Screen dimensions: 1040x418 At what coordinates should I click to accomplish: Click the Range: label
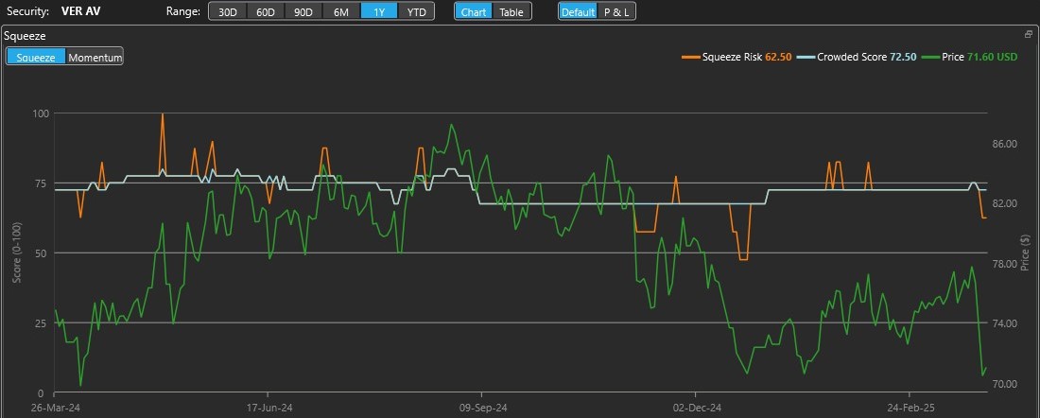pos(183,11)
